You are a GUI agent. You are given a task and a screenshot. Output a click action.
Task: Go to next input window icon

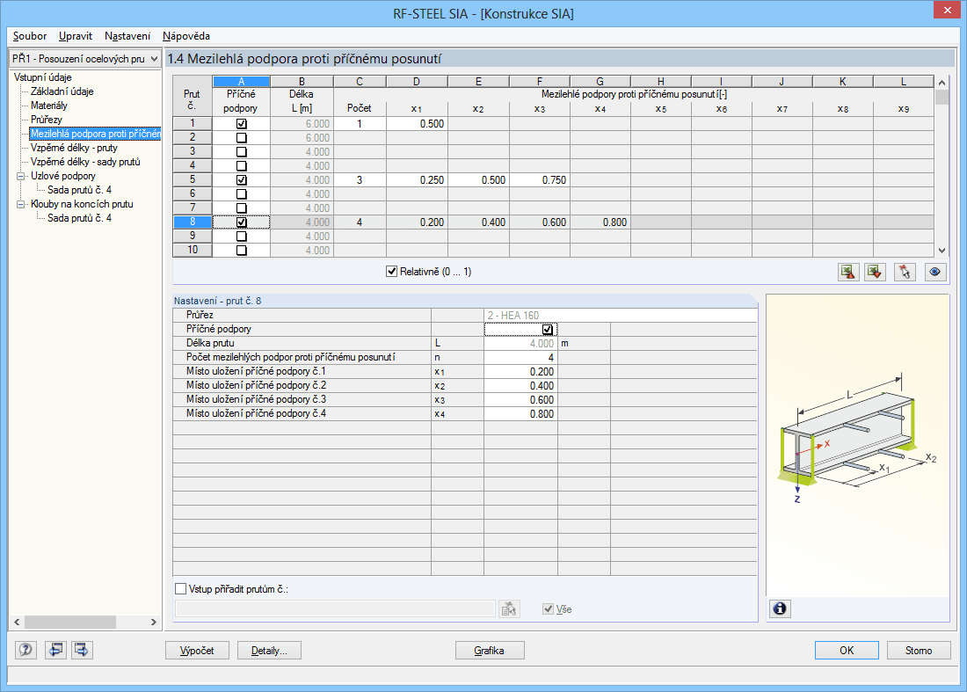(x=82, y=650)
